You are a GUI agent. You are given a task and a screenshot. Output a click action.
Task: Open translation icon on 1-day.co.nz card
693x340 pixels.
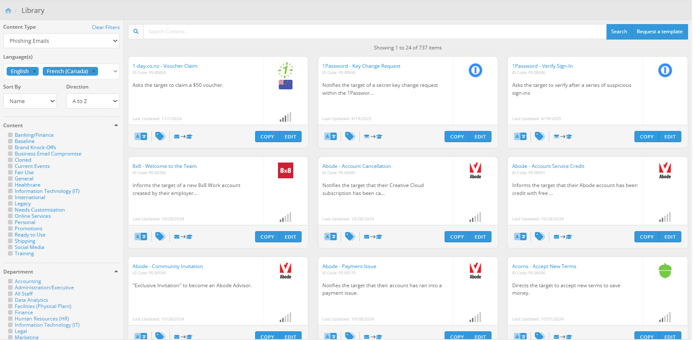click(141, 136)
